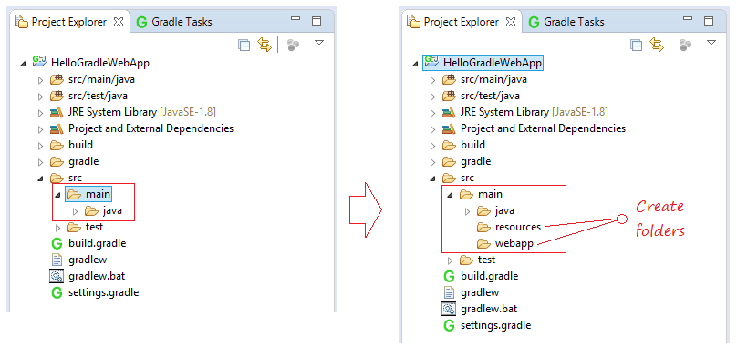Select 'JRE System Library' label in left panel
This screenshot has height=347, width=737.
click(112, 113)
